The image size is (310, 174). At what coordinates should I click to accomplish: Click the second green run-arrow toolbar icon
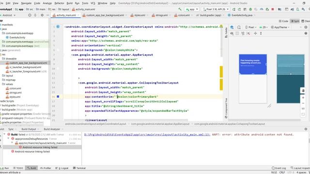[x=239, y=9]
